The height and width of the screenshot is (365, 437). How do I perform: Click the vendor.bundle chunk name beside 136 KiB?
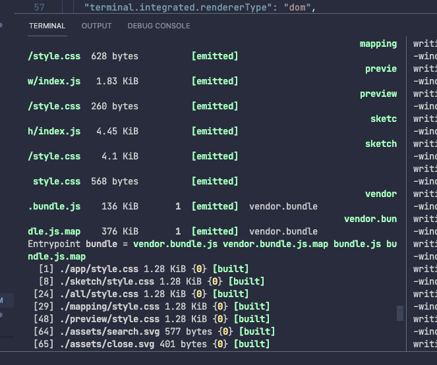coord(283,206)
